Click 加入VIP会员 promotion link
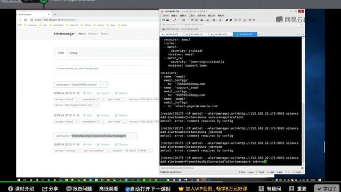 tap(213, 189)
